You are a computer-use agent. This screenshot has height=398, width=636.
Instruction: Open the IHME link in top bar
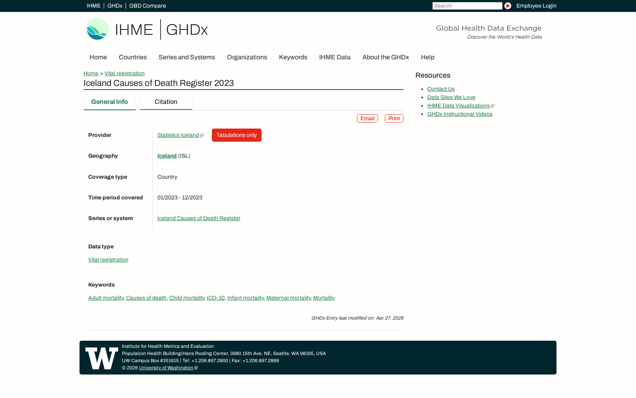pyautogui.click(x=93, y=6)
